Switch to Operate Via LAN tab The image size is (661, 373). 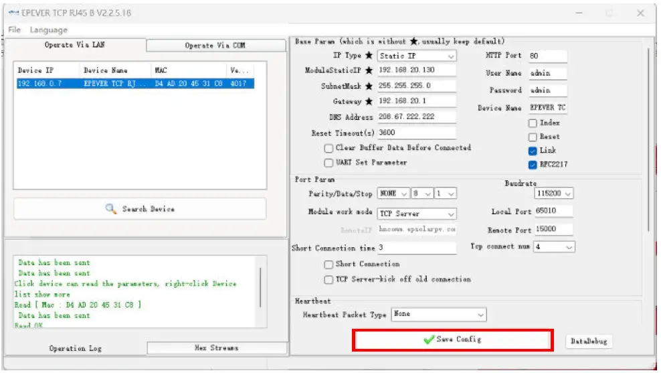coord(75,45)
